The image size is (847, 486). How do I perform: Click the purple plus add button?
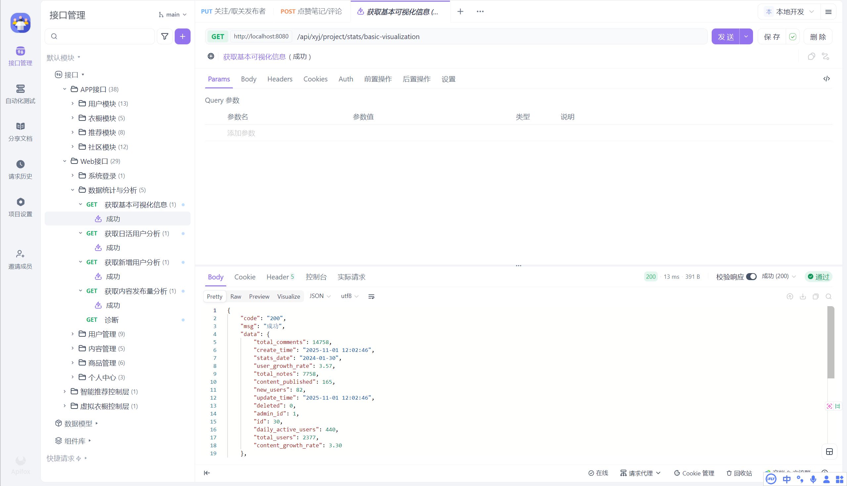(183, 36)
